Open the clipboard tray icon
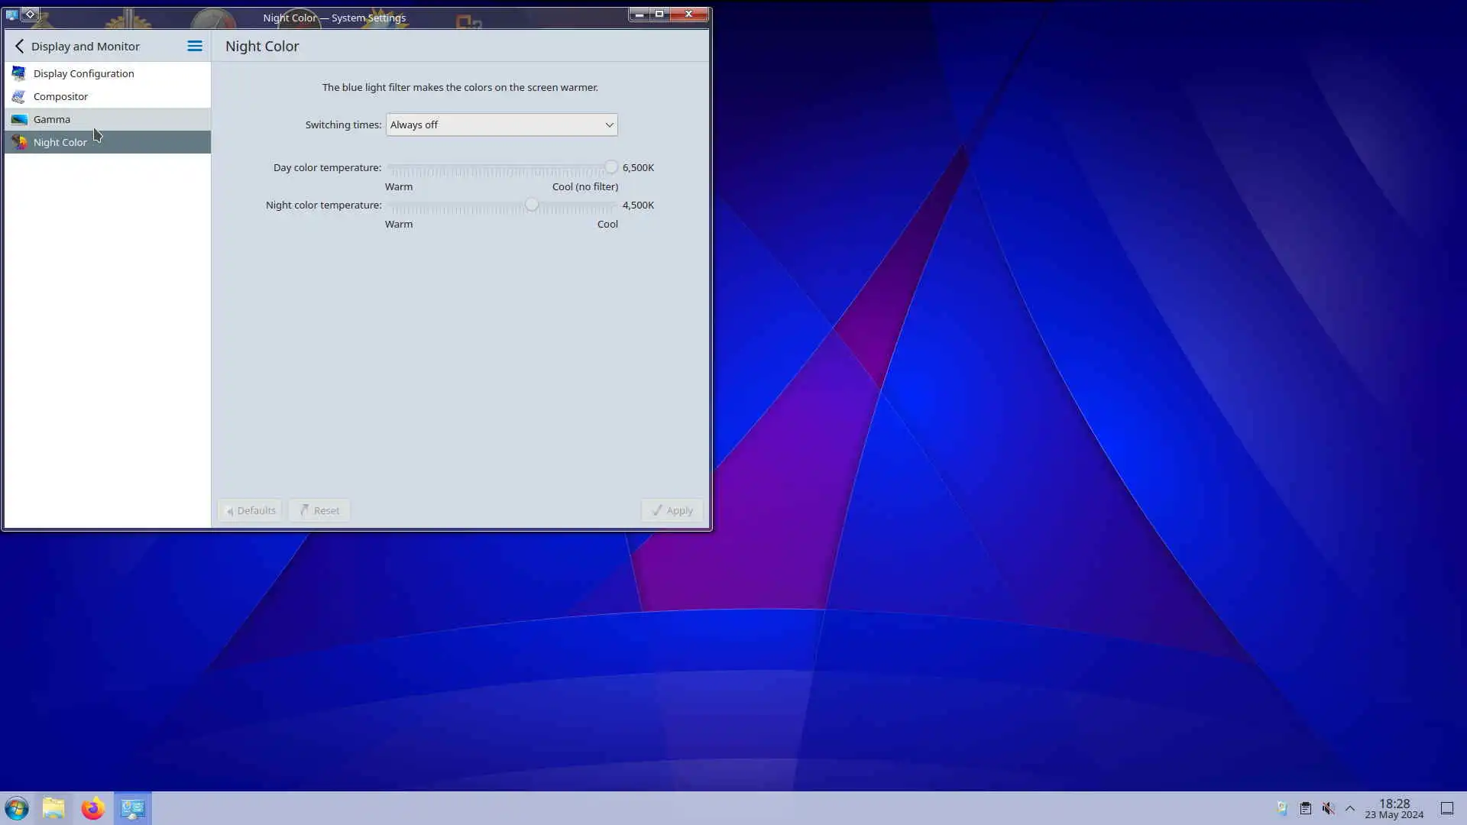Viewport: 1467px width, 825px height. coord(1306,808)
